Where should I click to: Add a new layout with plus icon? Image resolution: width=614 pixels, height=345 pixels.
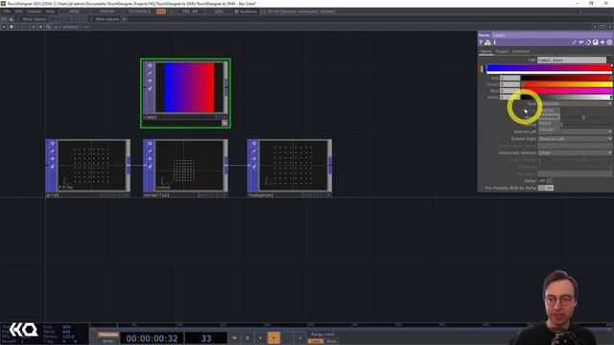click(x=124, y=19)
